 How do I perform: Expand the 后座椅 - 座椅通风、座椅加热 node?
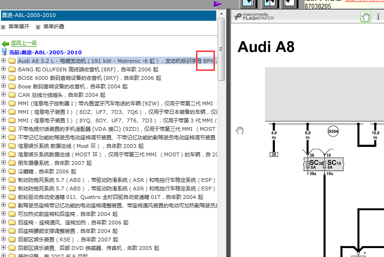(3, 222)
